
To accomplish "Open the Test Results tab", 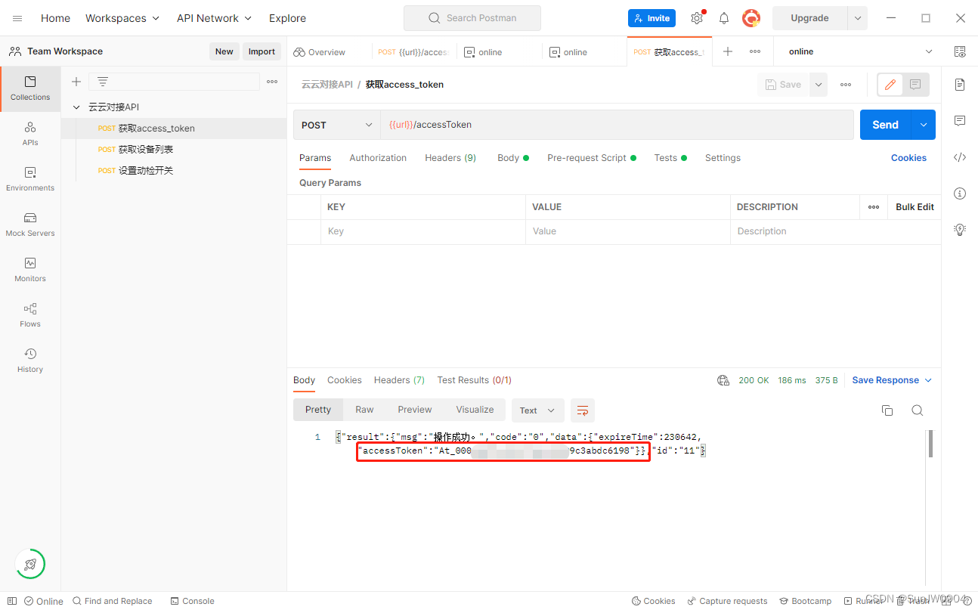I will (475, 380).
